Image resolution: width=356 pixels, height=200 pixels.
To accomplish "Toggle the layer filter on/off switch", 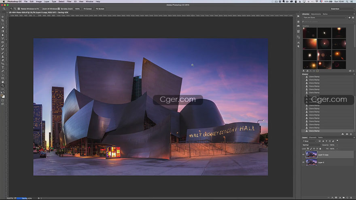I will pos(337,141).
